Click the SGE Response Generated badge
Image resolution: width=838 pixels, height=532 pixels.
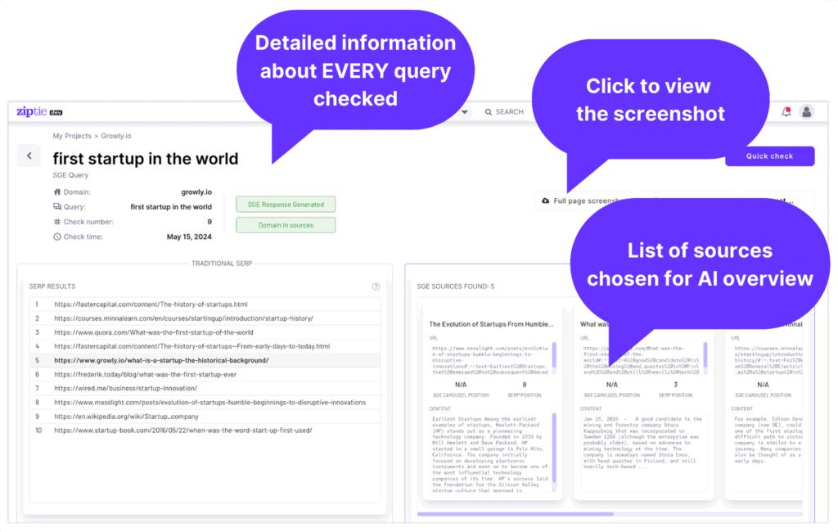tap(286, 204)
